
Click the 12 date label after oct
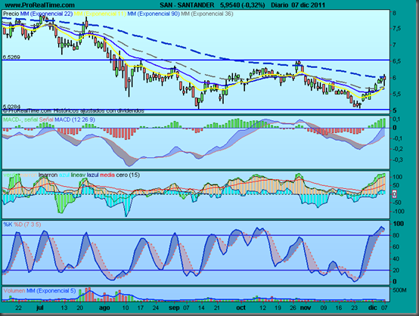pos(262,308)
